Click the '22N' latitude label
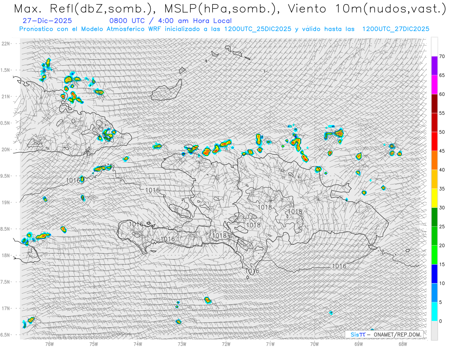452x349 pixels. pyautogui.click(x=6, y=43)
